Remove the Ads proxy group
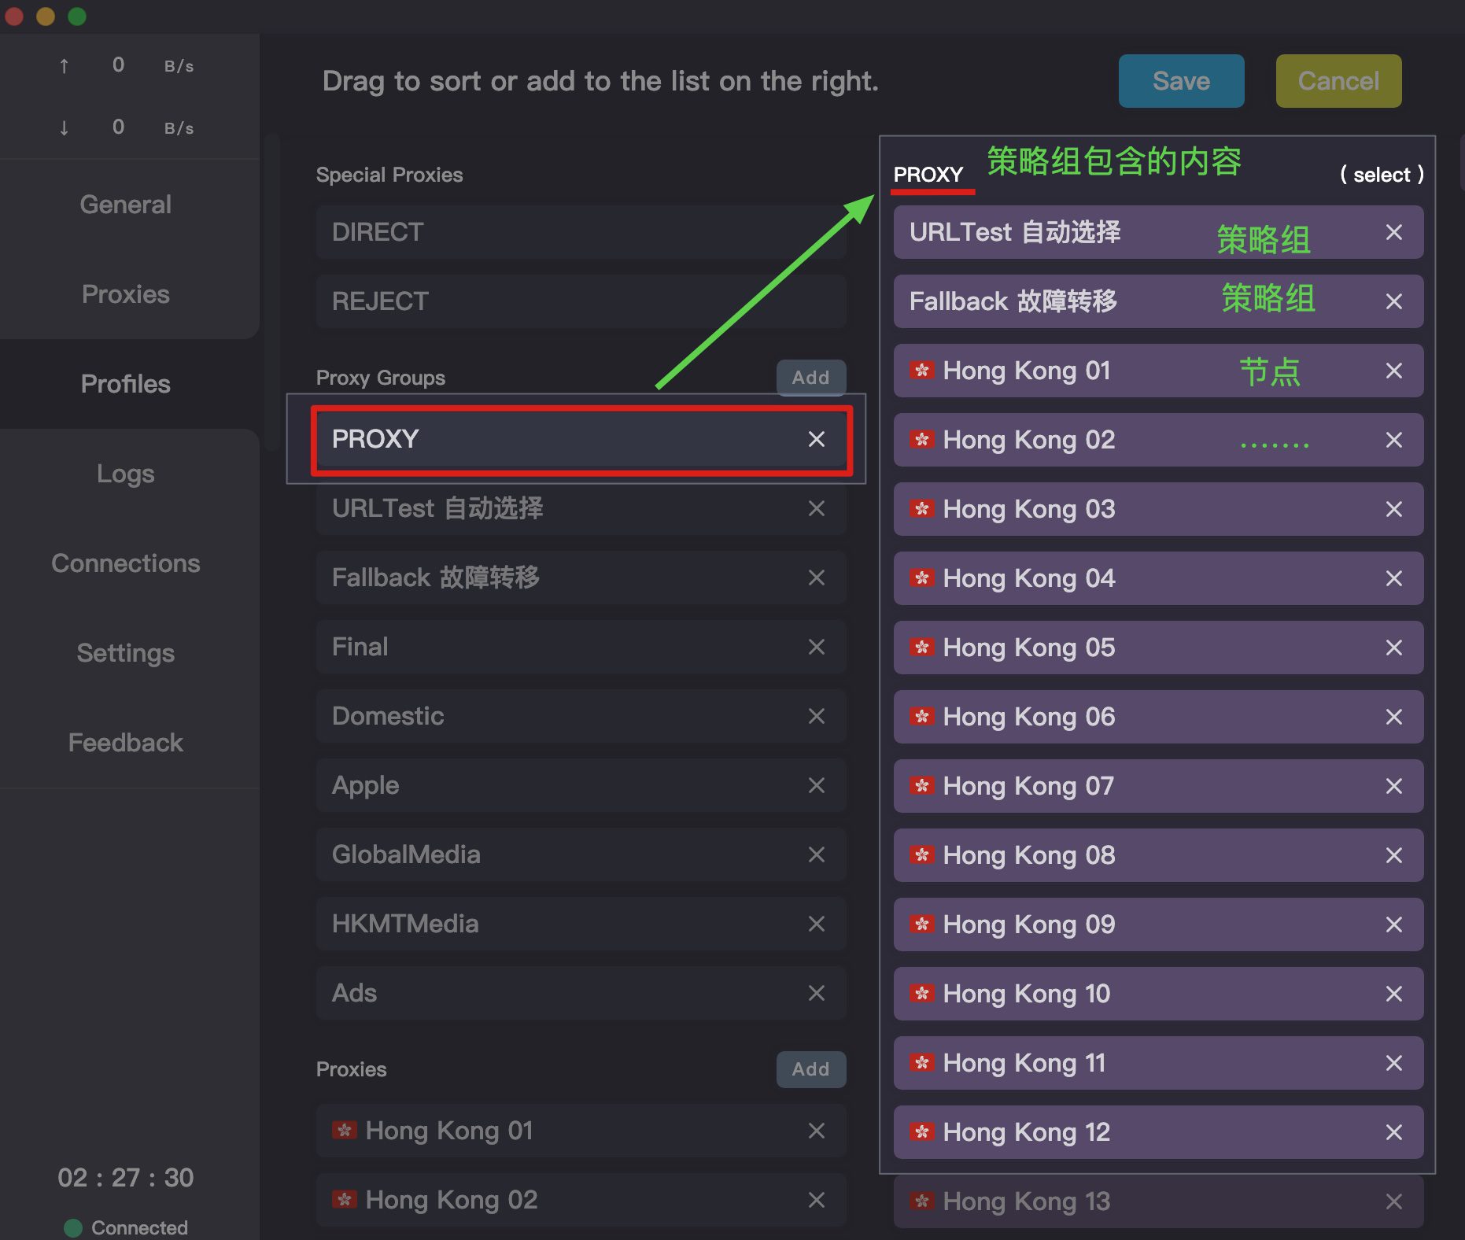The image size is (1465, 1240). 816,993
